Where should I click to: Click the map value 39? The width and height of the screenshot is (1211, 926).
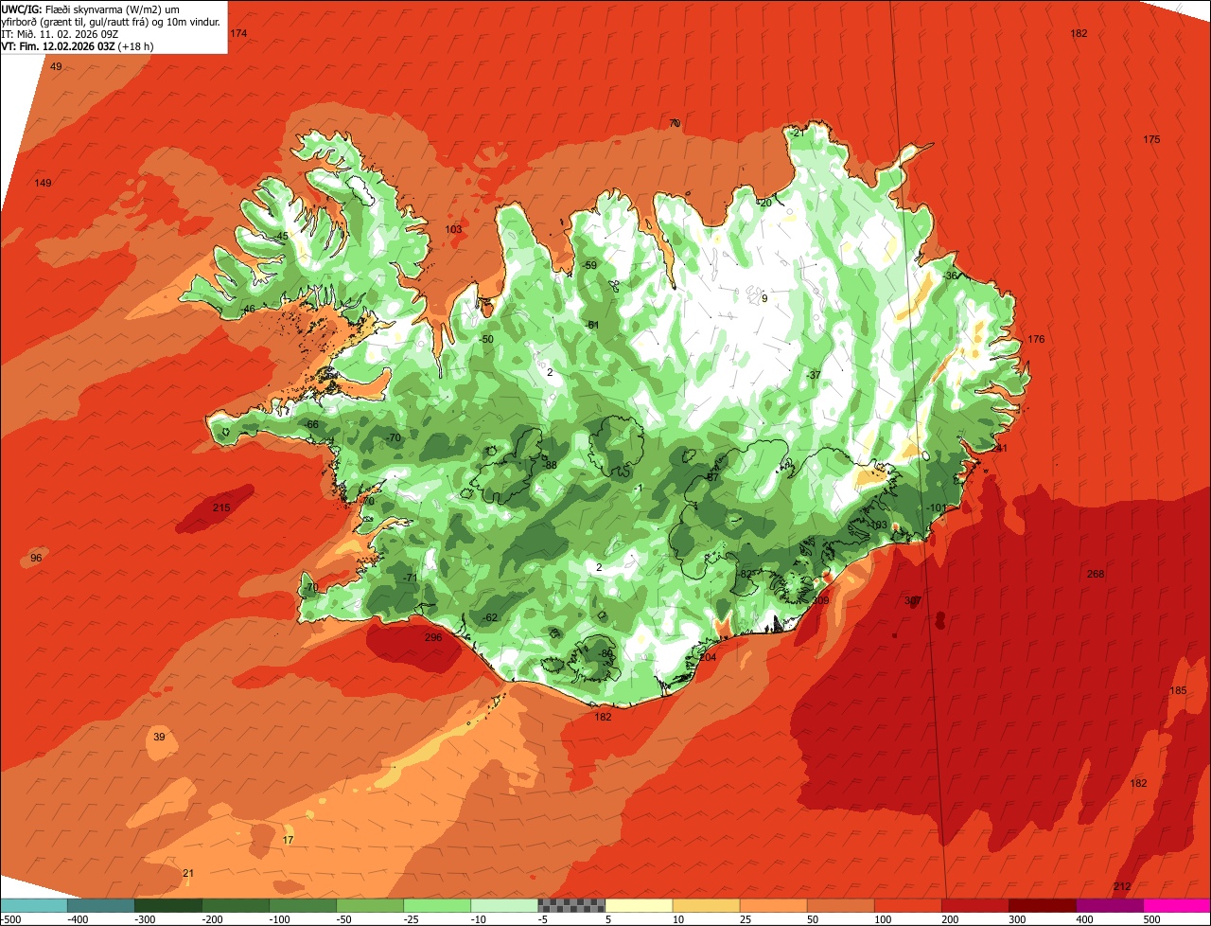(159, 737)
